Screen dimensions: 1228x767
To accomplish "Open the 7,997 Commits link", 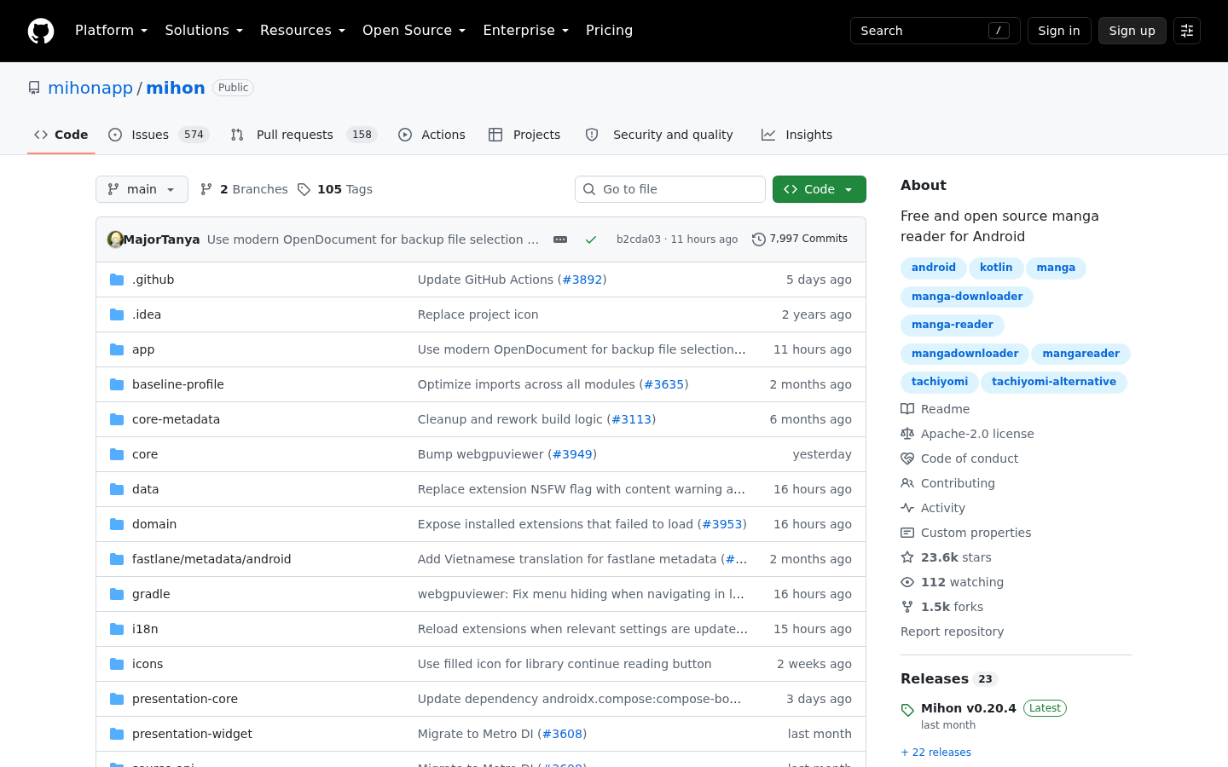I will point(800,239).
